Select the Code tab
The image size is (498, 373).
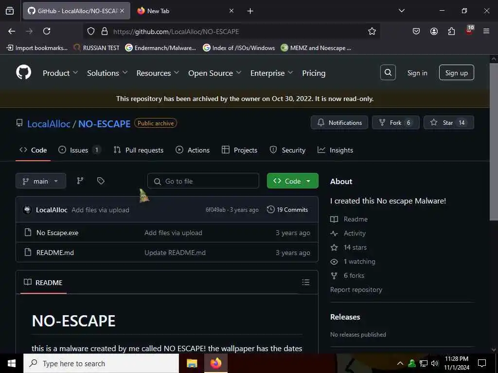point(33,150)
